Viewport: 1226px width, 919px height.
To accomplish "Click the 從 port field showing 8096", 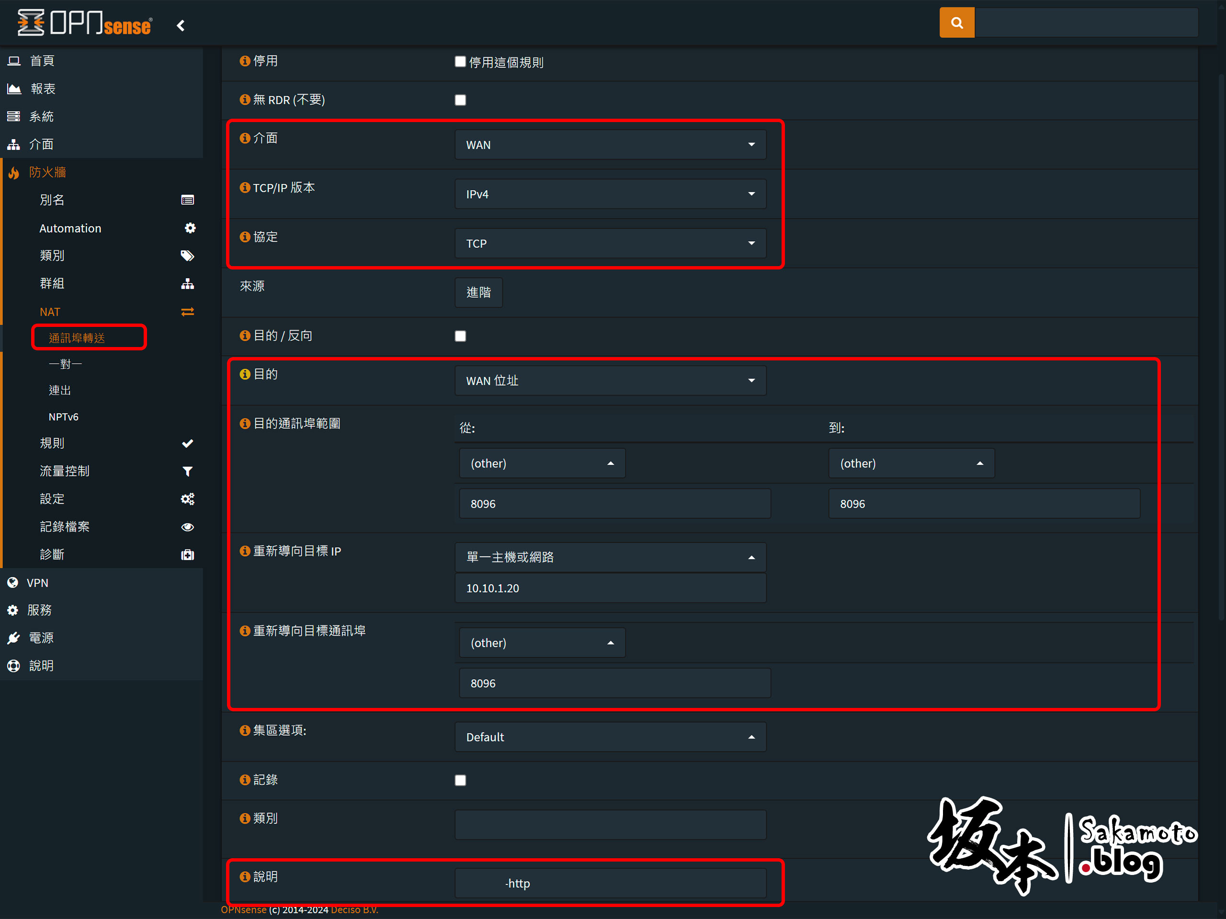I will click(x=614, y=504).
